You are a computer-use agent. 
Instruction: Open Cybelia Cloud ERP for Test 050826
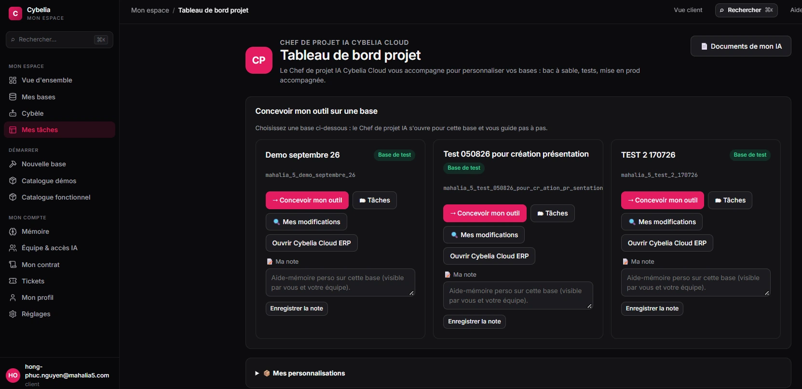pyautogui.click(x=489, y=256)
